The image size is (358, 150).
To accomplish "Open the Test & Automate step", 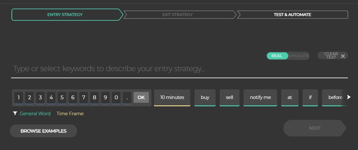I will coord(292,15).
